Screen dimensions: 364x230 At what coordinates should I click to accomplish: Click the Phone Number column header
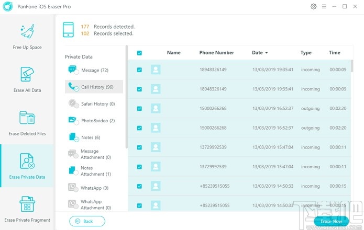(217, 53)
